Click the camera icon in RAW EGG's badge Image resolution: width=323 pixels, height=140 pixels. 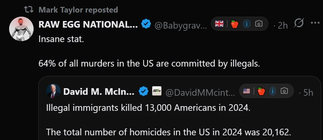259,24
